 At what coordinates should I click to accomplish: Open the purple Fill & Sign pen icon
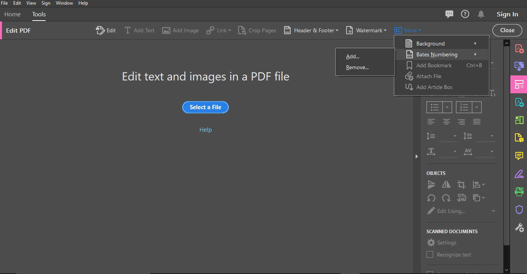coord(519,174)
